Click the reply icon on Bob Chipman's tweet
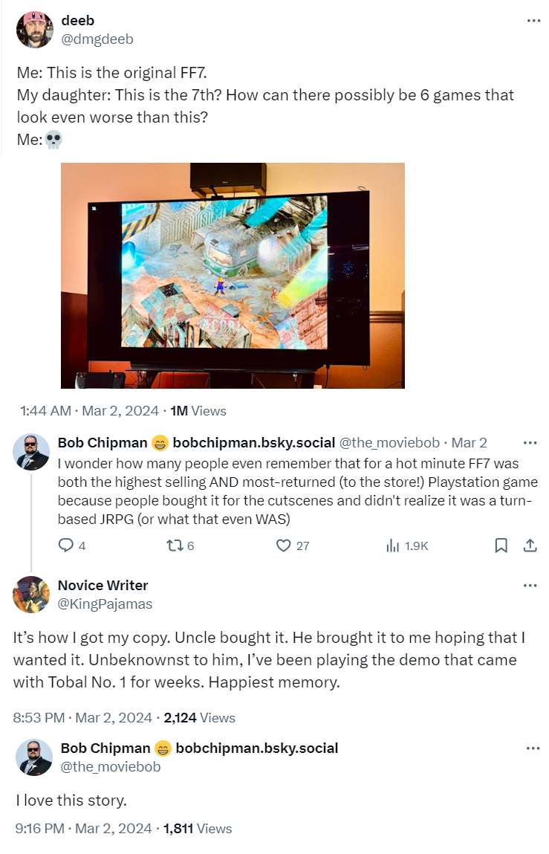 click(x=66, y=546)
